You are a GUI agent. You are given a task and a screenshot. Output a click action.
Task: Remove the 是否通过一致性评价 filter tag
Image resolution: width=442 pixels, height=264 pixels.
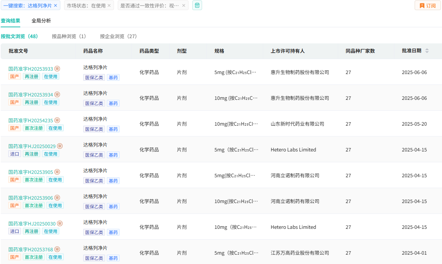[x=184, y=6]
